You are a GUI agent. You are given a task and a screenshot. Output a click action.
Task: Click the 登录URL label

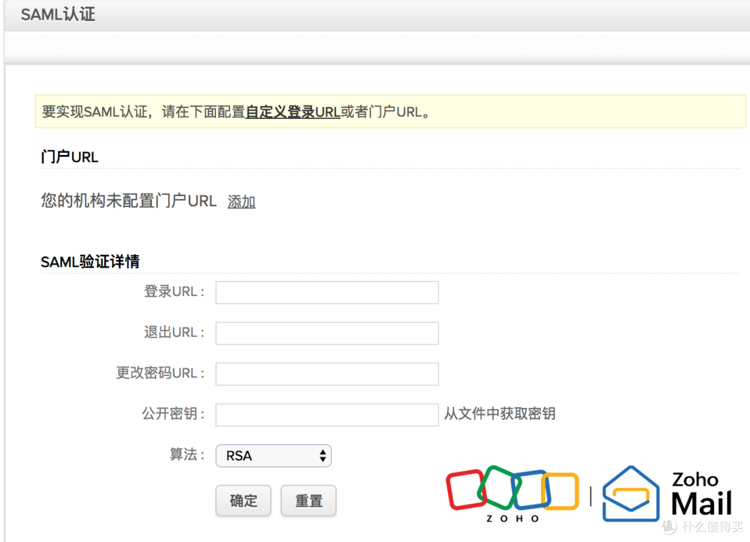[x=174, y=291]
